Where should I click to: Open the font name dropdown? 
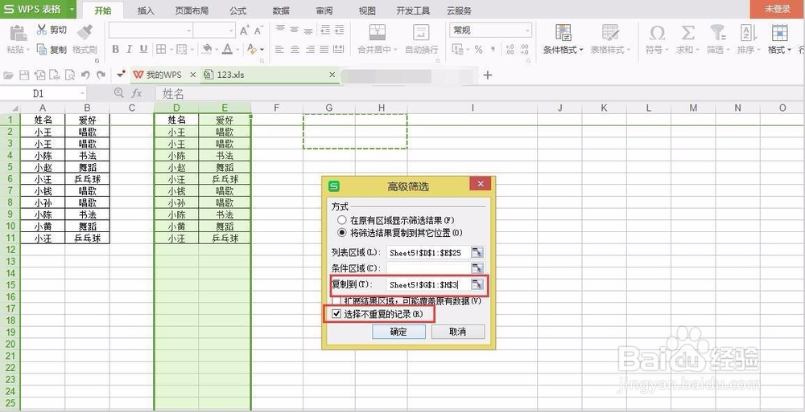(189, 31)
